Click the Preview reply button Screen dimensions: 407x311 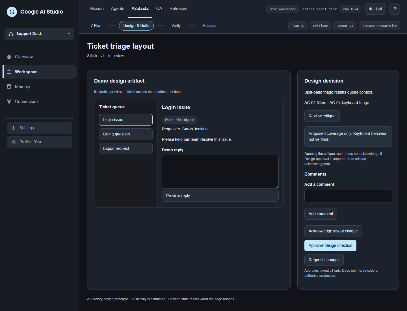pyautogui.click(x=220, y=196)
